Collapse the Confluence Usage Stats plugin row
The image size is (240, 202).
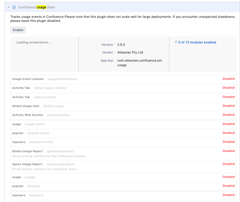[9, 7]
